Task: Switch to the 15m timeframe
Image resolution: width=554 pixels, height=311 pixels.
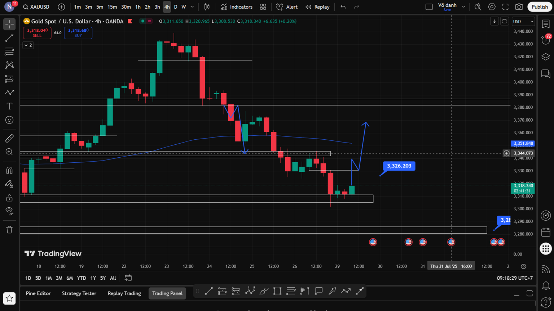Action: (112, 7)
